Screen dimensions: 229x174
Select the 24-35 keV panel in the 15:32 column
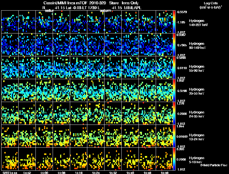pyautogui.click(x=113, y=113)
